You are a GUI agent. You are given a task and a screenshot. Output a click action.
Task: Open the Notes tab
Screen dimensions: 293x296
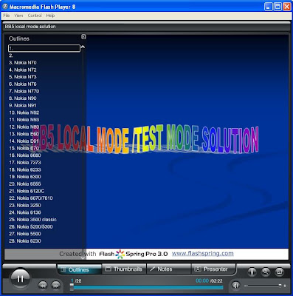169,269
